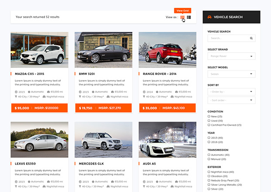Open the Sort order dropdown
Screen dimensions: 271x192
coord(231,100)
